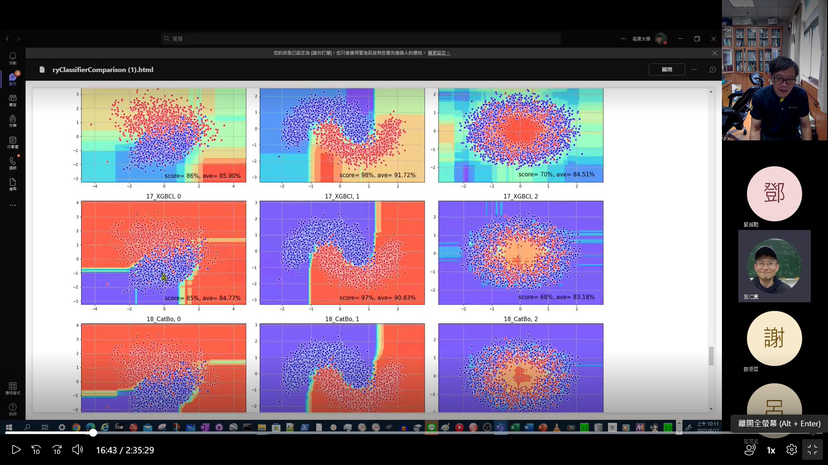Open OneNote from the taskbar
This screenshot has height=465, width=828.
click(x=205, y=427)
